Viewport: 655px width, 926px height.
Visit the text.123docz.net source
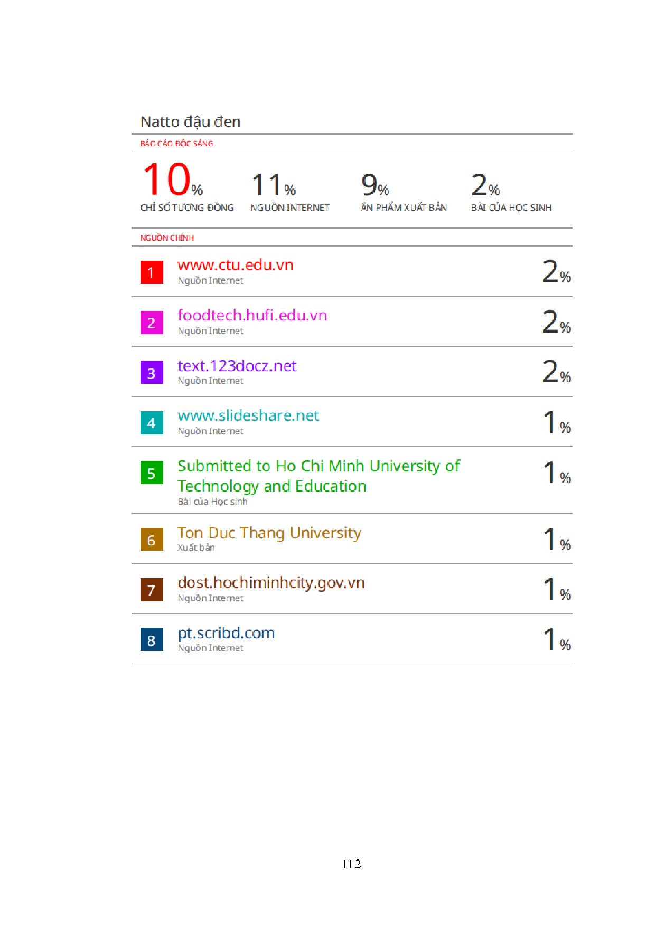pos(237,366)
